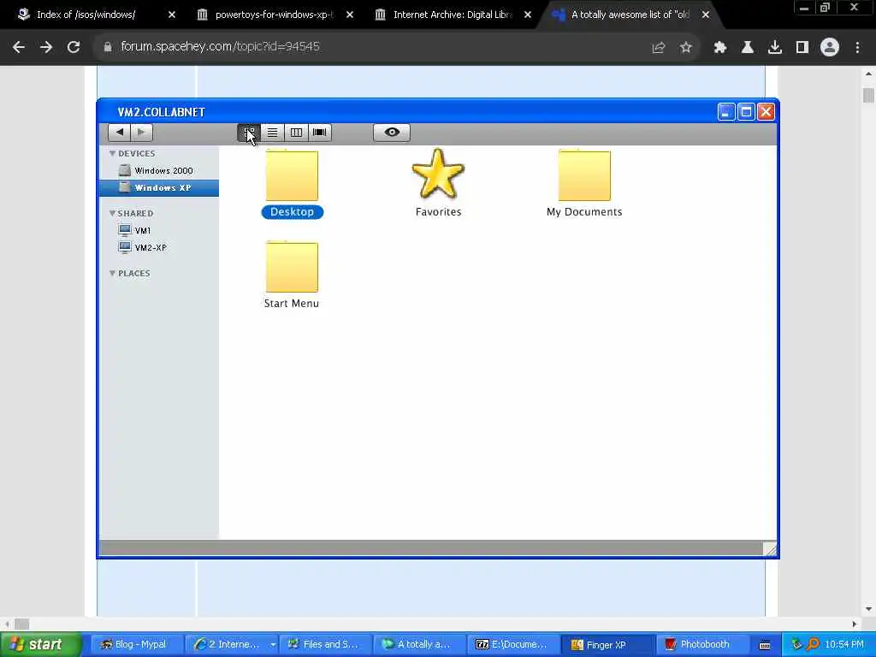The height and width of the screenshot is (657, 876).
Task: Click the horizontal page scrollbar thumb
Action: click(21, 624)
